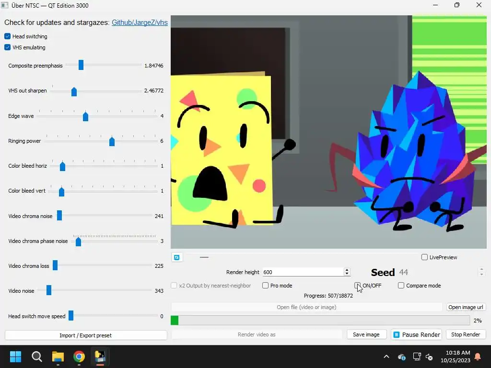
Task: Click the refresh frame icon below the preview
Action: pos(177,257)
